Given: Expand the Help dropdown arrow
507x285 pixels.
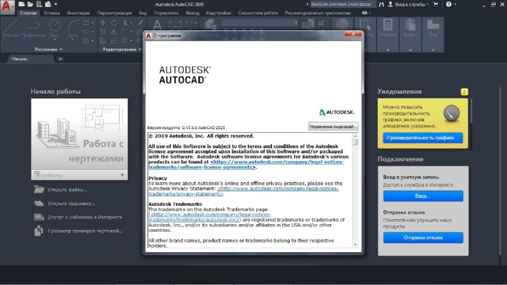Looking at the screenshot, I should (455, 4).
